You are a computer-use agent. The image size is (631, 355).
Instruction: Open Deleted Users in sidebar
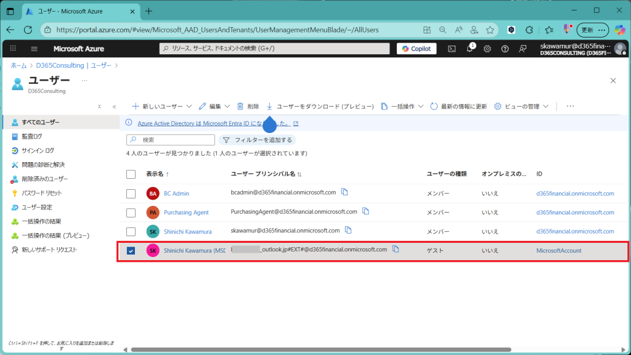click(x=44, y=179)
